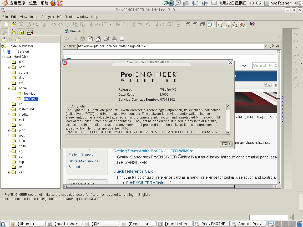Click the browser vertical scrollbar thumb

[x=279, y=76]
